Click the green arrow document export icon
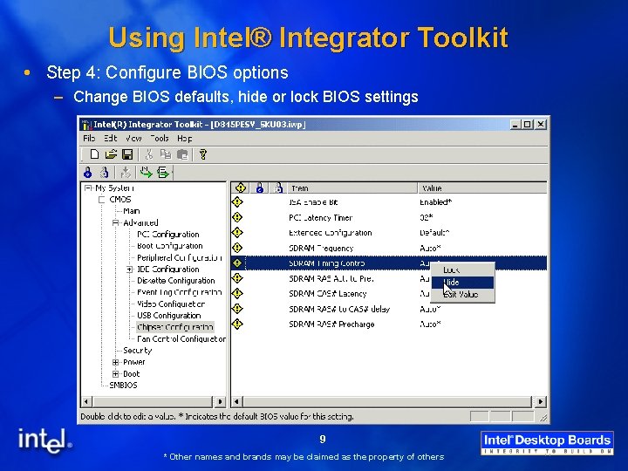628x471 pixels. coord(163,172)
